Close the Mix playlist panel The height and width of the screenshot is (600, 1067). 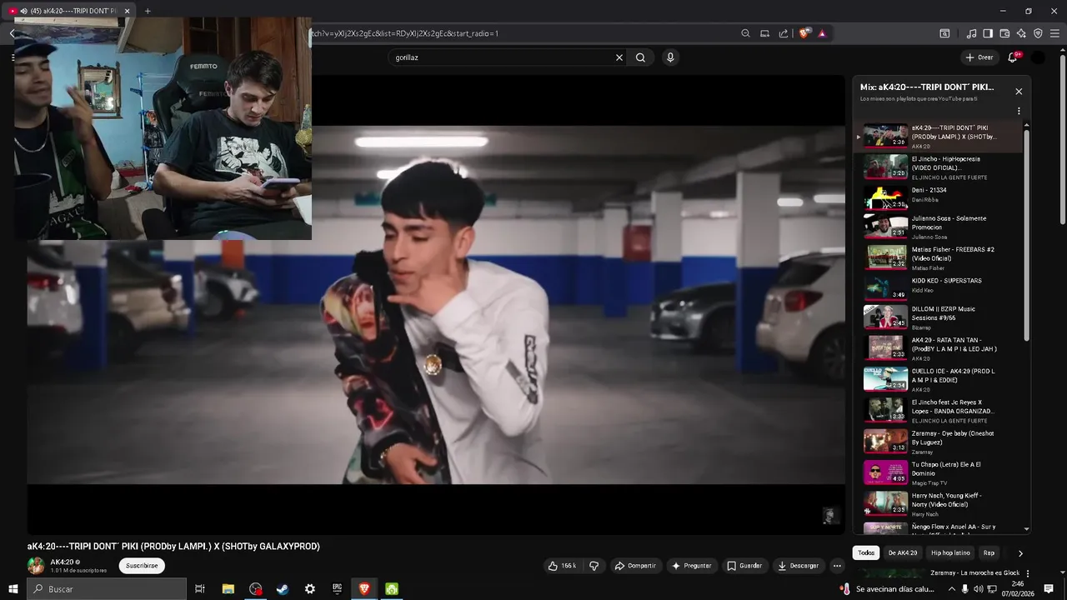point(1019,92)
